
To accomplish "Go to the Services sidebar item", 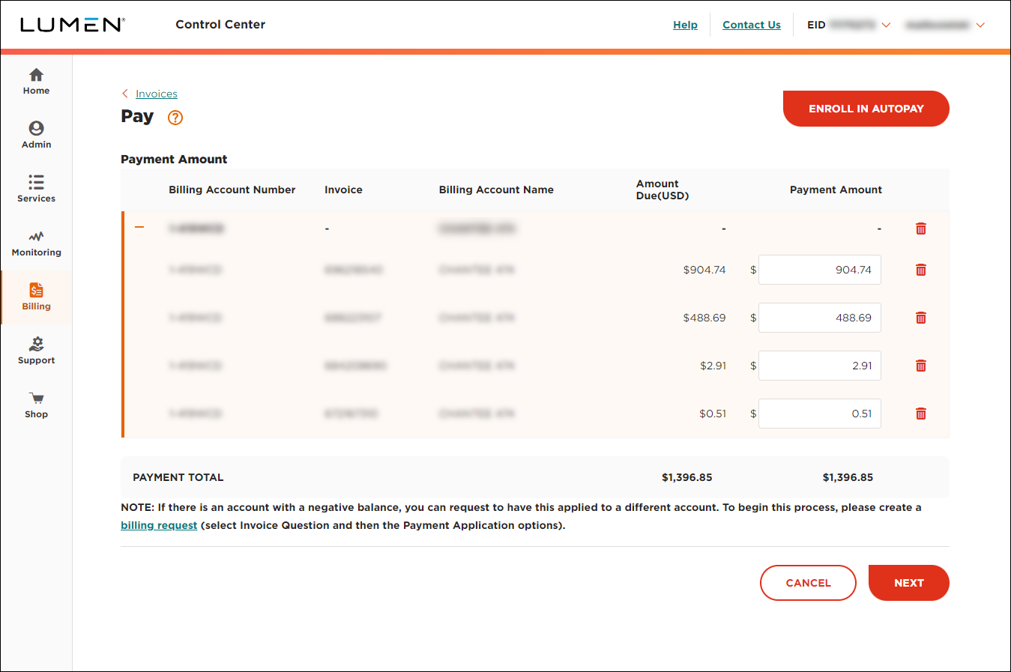I will pos(36,190).
